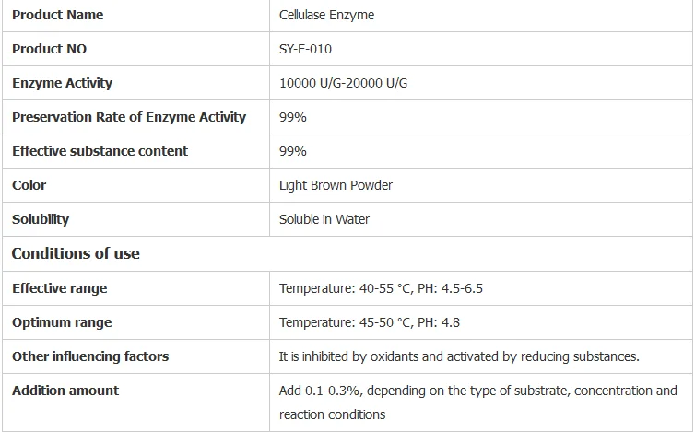
Task: Click the "Effective substance content" label
Action: [100, 151]
